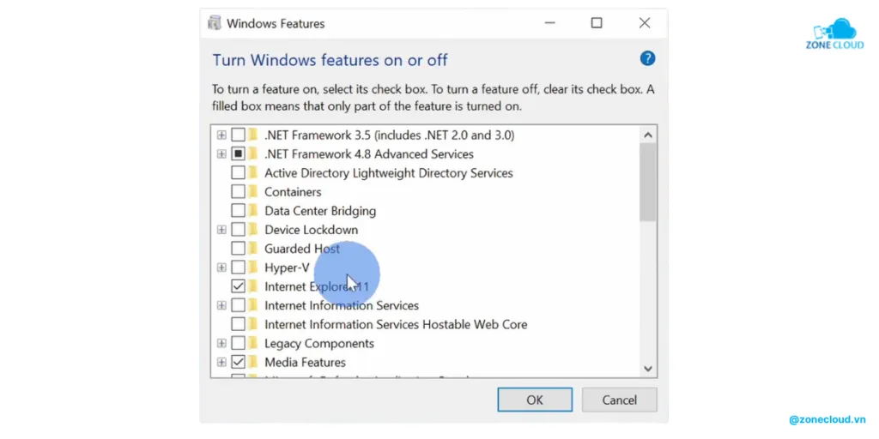
Task: Expand the Internet Information Services node
Action: [221, 305]
